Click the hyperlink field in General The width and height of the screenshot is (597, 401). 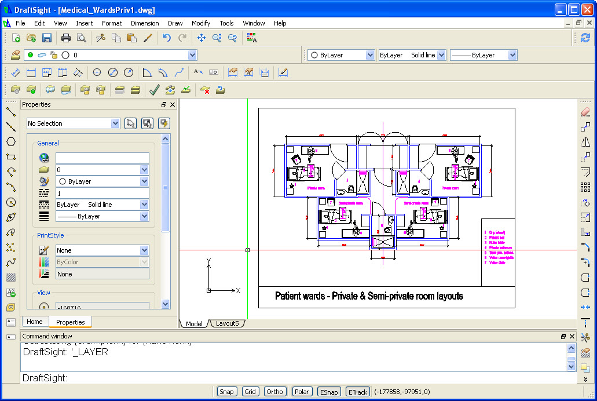click(102, 158)
